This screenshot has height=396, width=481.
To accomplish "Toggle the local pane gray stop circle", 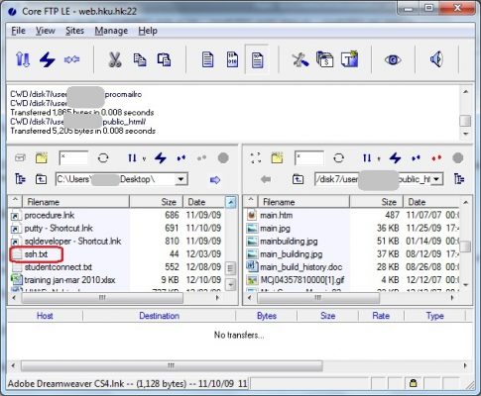I will (223, 158).
